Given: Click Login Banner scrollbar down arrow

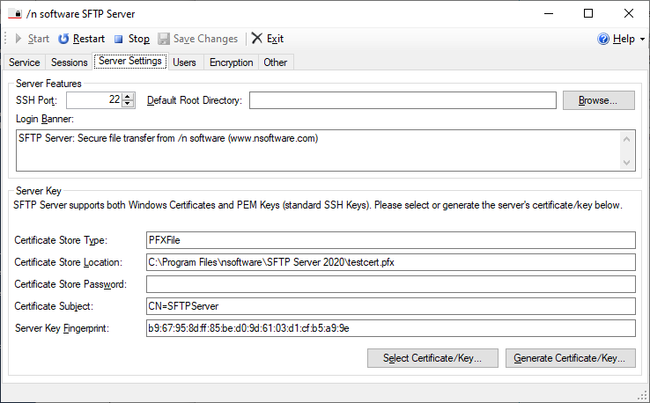Looking at the screenshot, I should (627, 163).
